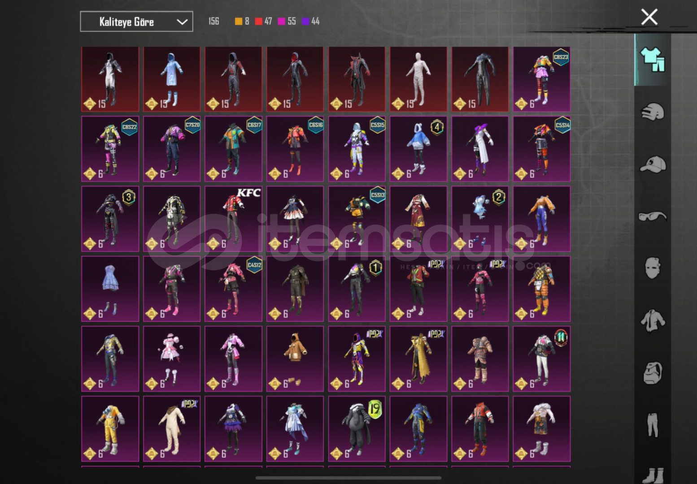
Task: Select the outfit with badge 19
Action: tap(357, 428)
